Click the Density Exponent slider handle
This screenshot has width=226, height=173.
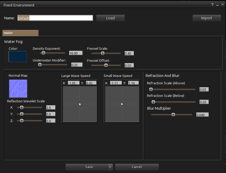(x=43, y=53)
